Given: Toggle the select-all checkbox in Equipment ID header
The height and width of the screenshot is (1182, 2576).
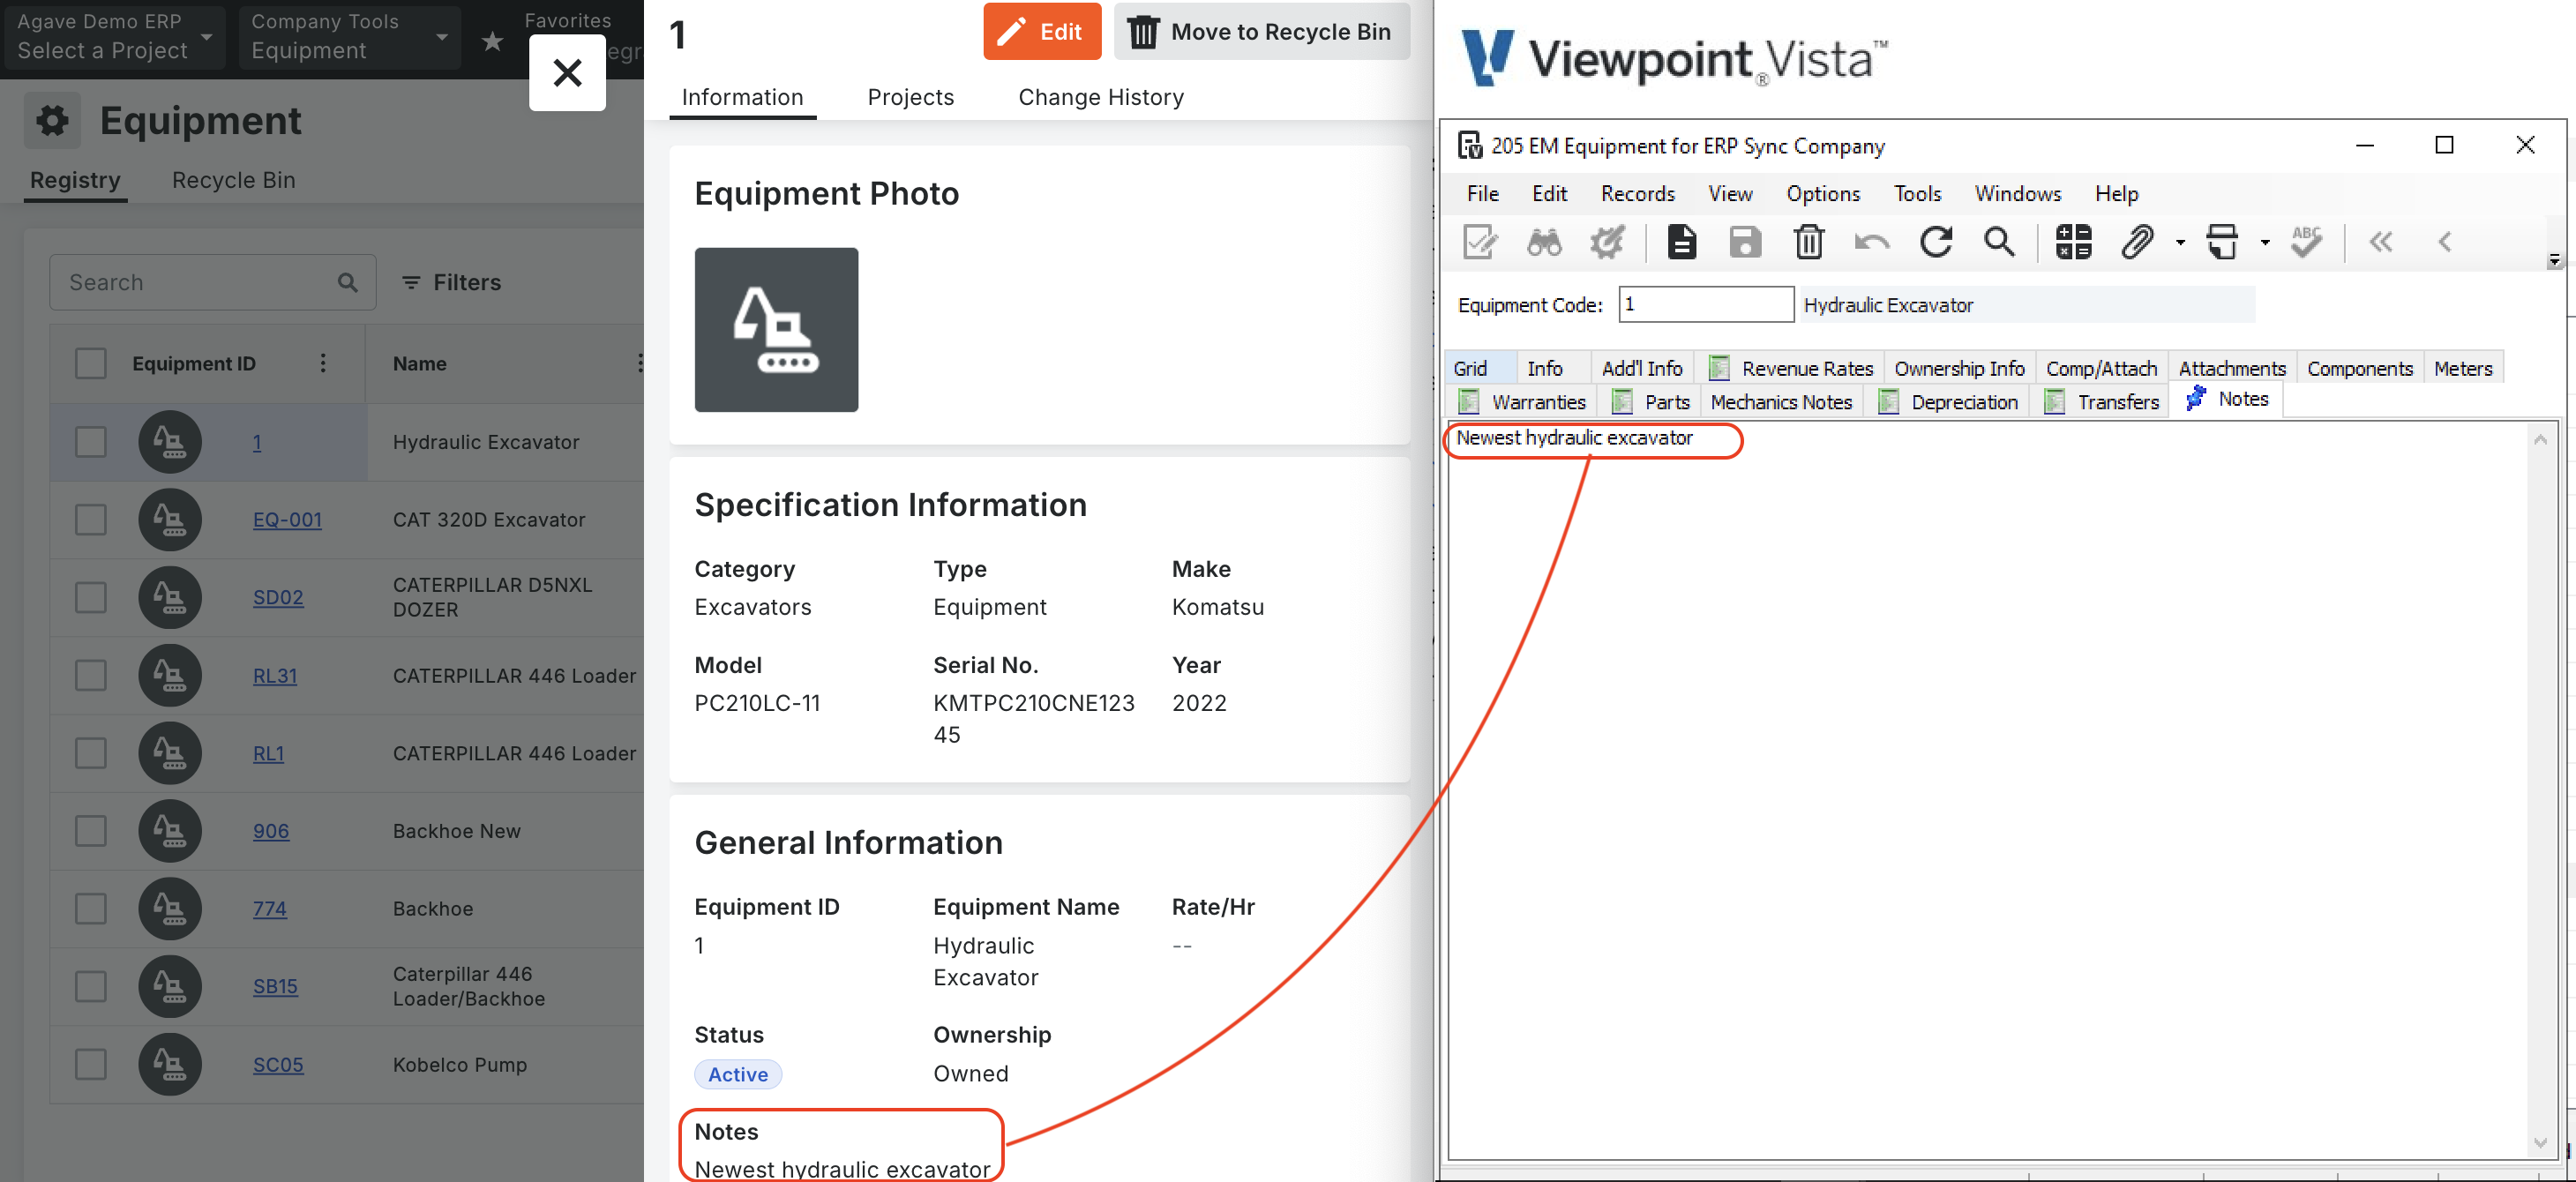Looking at the screenshot, I should 91,364.
